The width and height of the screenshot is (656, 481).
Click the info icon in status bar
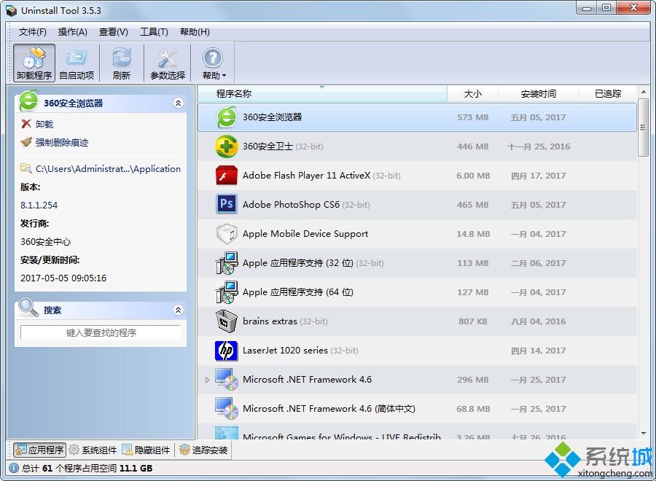[x=13, y=468]
